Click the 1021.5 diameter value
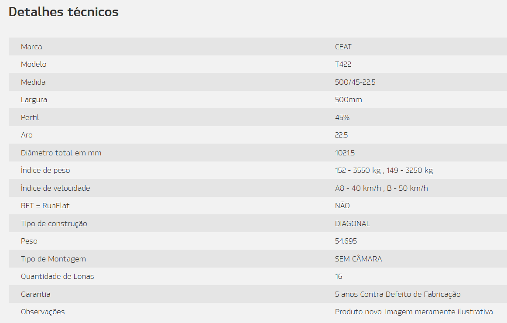This screenshot has width=507, height=323. tap(345, 153)
